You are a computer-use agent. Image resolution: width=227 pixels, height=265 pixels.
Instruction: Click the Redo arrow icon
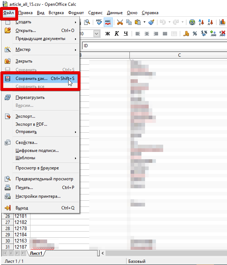[x=176, y=22]
